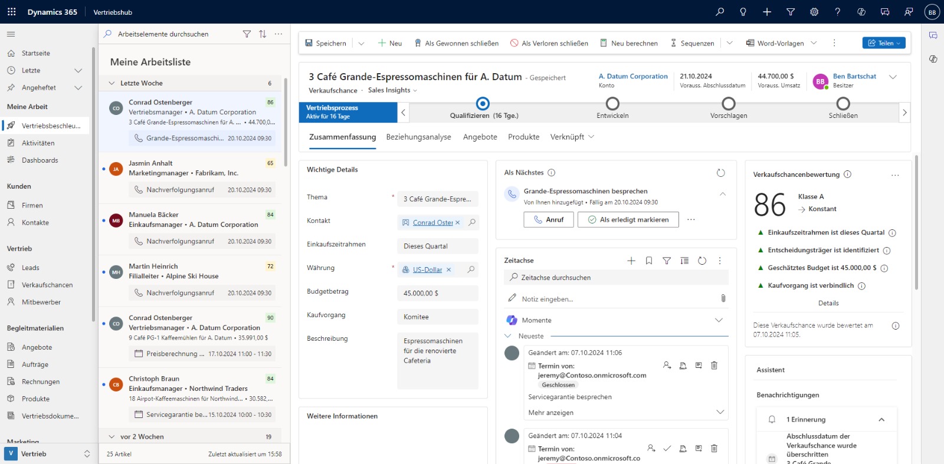Attach file with paperclip in note field
Screen dimensions: 944x464
723,298
